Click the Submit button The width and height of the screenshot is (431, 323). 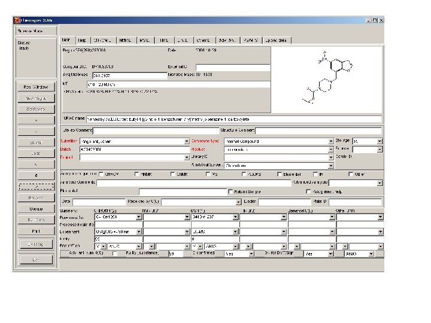36,142
